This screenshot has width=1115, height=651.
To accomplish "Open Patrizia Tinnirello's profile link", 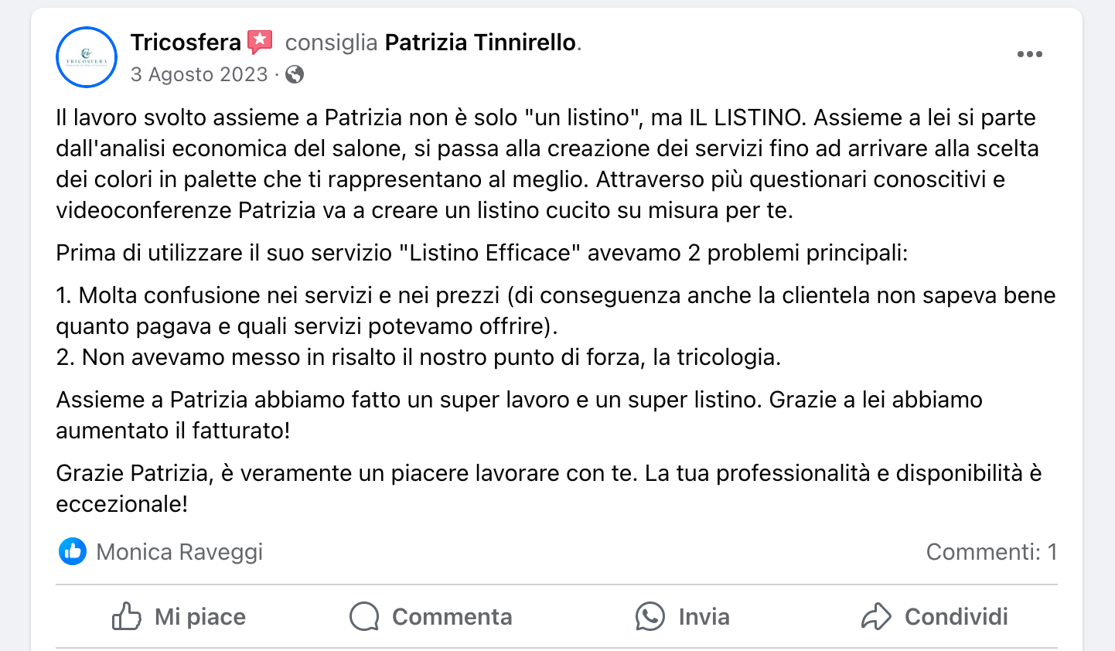I will [480, 43].
